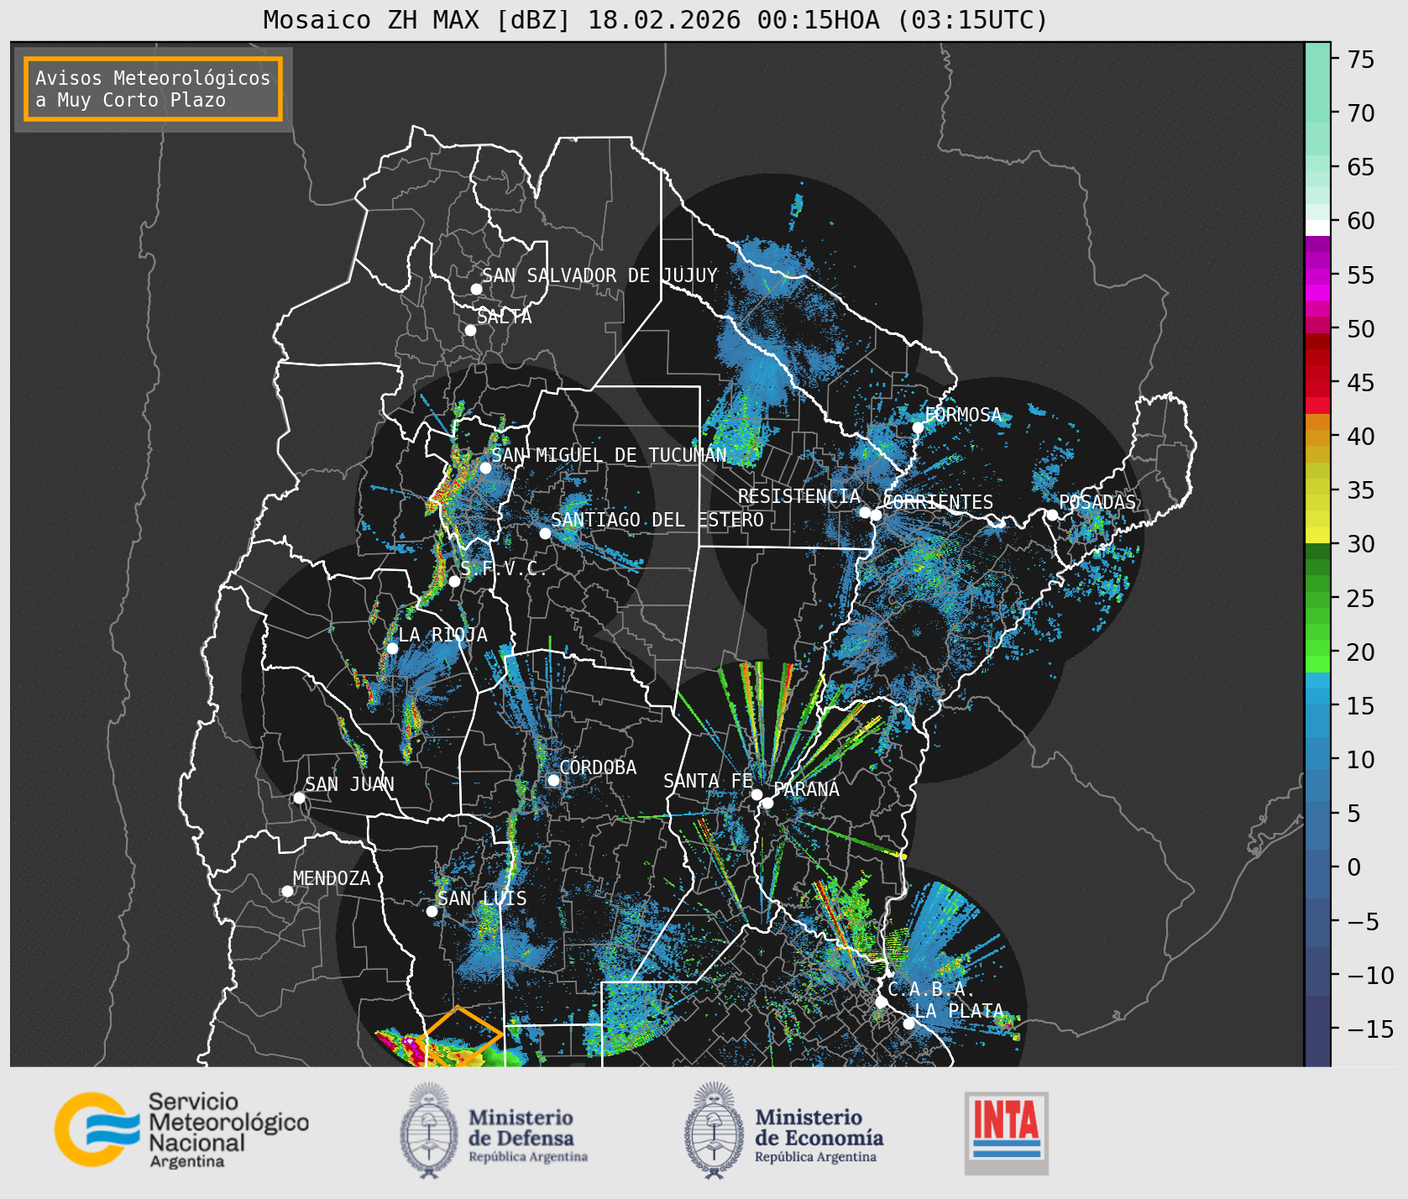The image size is (1408, 1199).
Task: Click the white dot marking Mendoza
Action: pos(287,891)
